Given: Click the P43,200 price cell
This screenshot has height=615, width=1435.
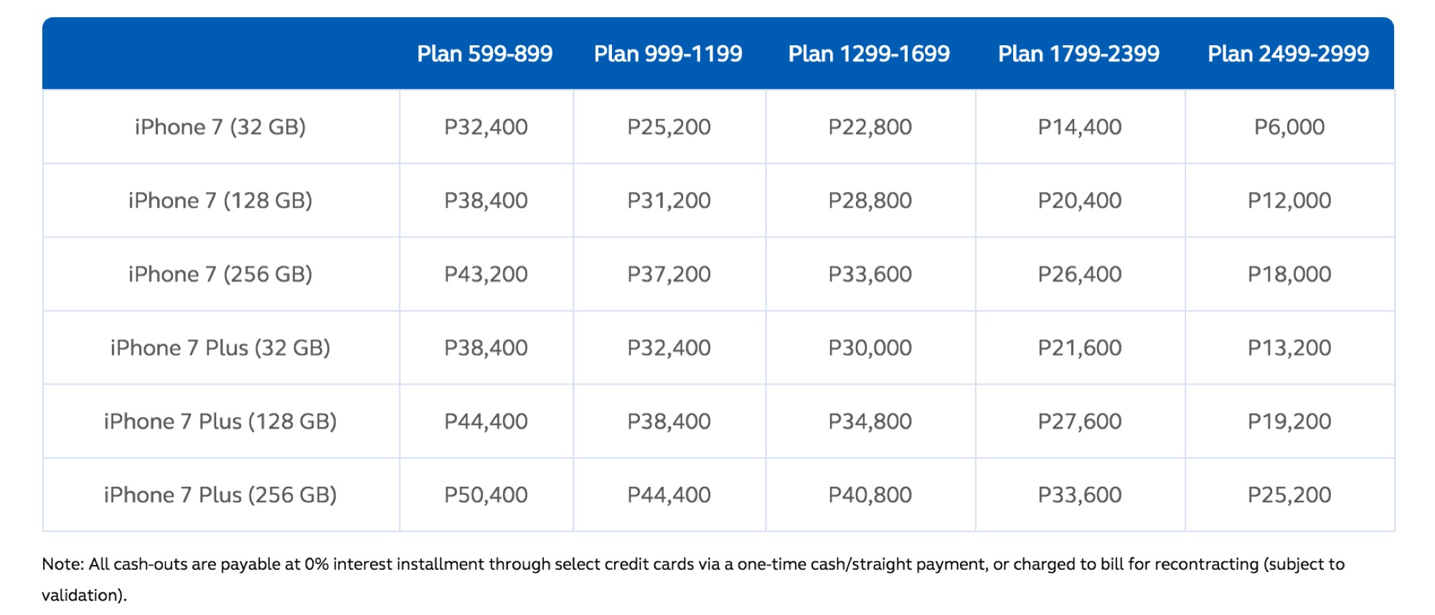Looking at the screenshot, I should pyautogui.click(x=486, y=275).
